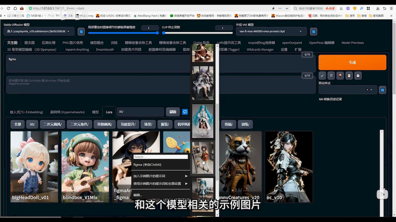
Task: Open the Stable Diffusion model dropdown
Action: [x=39, y=31]
